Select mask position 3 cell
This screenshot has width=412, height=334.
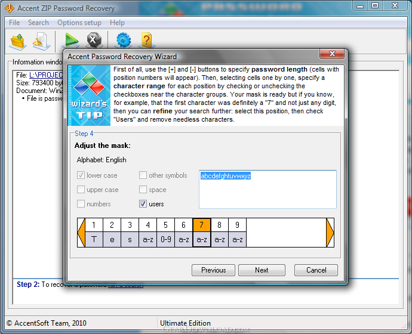[x=130, y=225]
